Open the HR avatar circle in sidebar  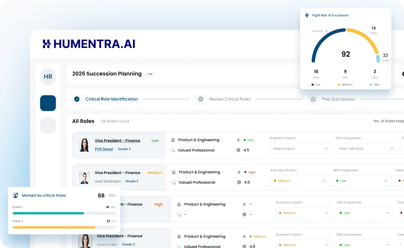48,77
